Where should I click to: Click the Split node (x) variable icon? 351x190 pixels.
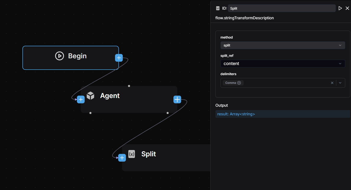pyautogui.click(x=132, y=154)
